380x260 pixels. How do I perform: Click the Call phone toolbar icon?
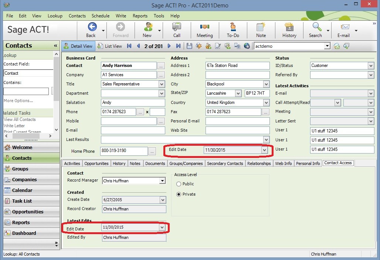point(177,27)
